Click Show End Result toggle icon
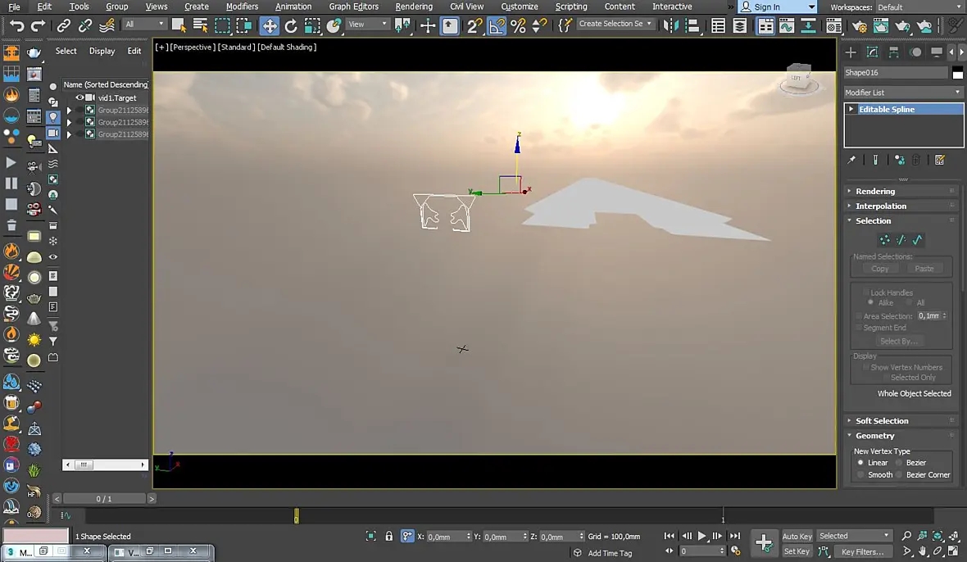The width and height of the screenshot is (967, 562). point(875,161)
